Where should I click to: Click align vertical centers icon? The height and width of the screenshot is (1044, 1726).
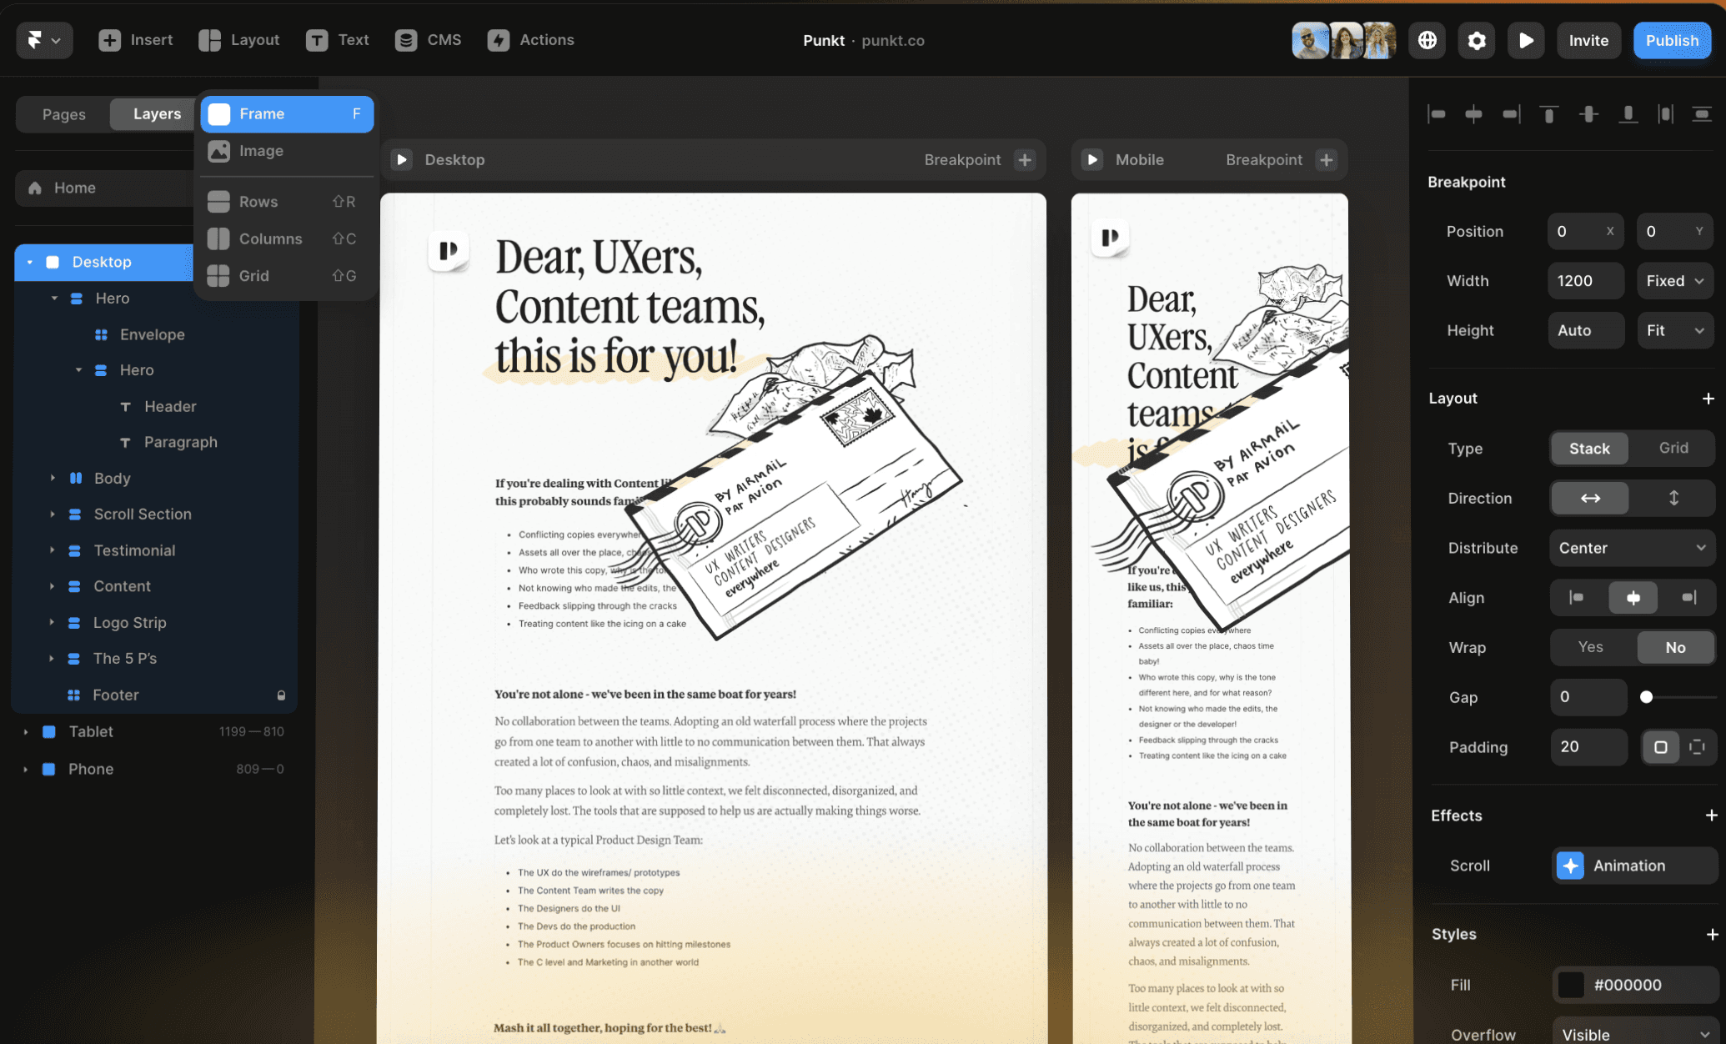(1588, 114)
